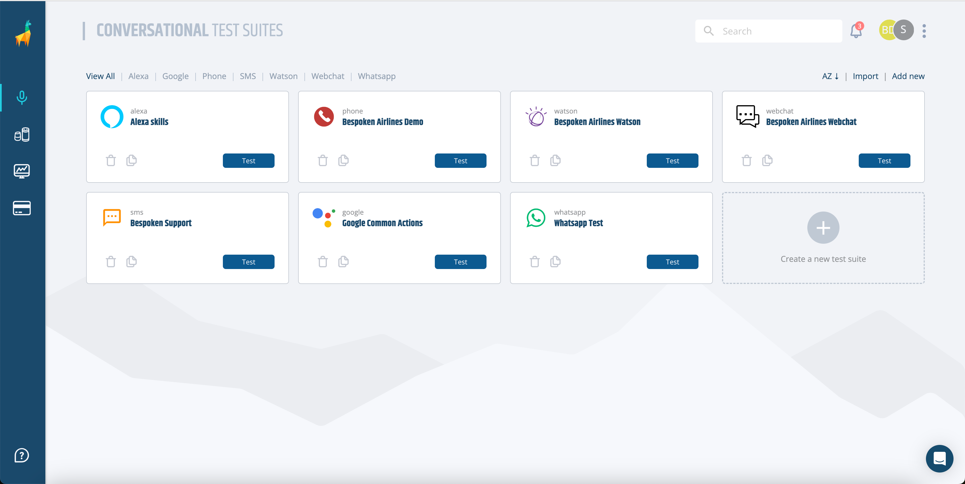This screenshot has width=965, height=484.
Task: Copy the Bespoken Support suite
Action: click(x=132, y=261)
